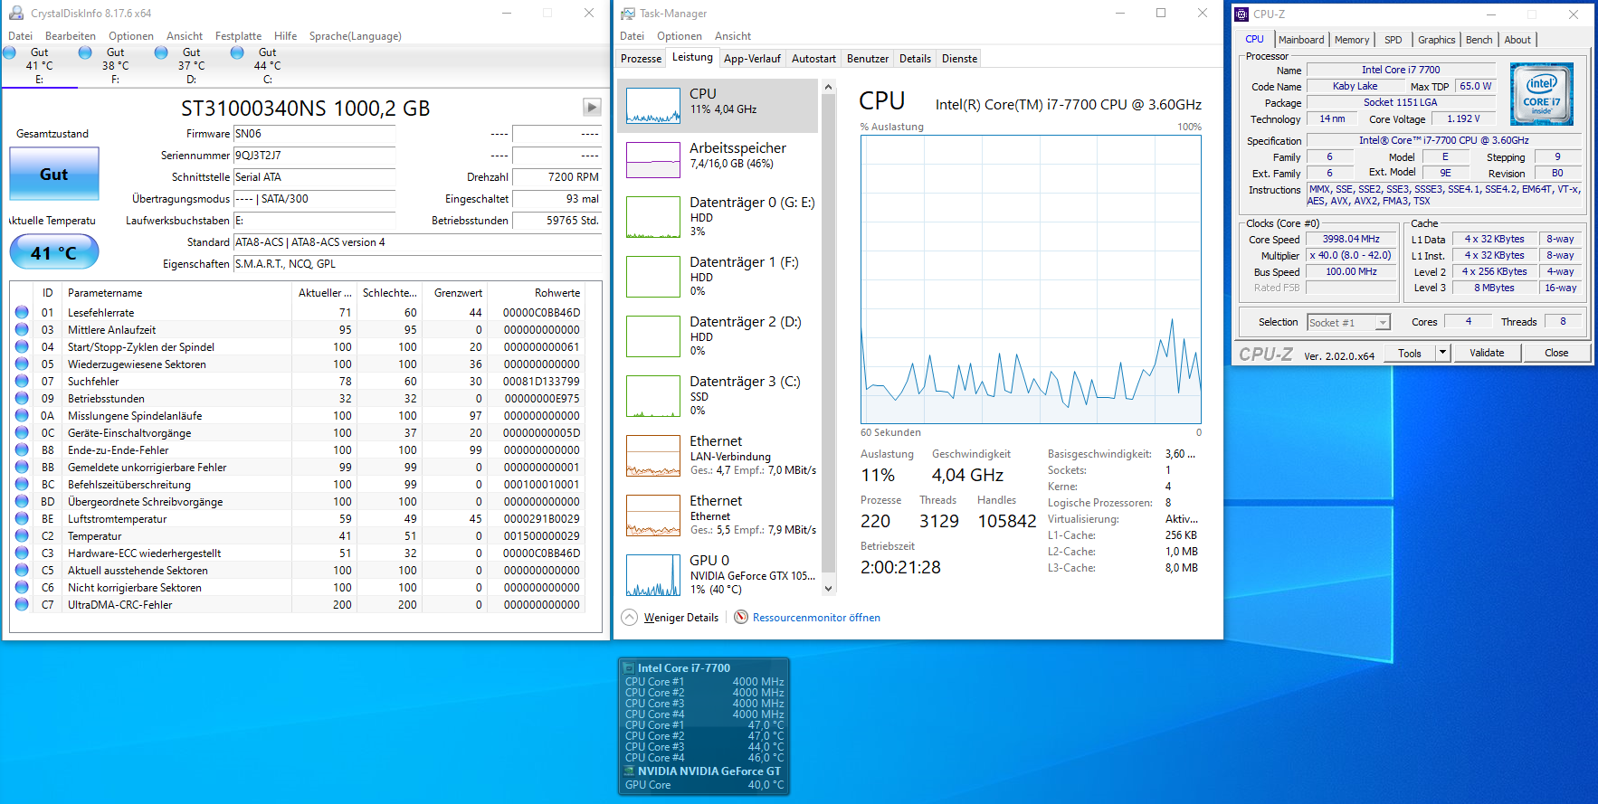Select Datenträger 3 (C:) SSD thumbnail
Screen dimensions: 1598x804
653,396
